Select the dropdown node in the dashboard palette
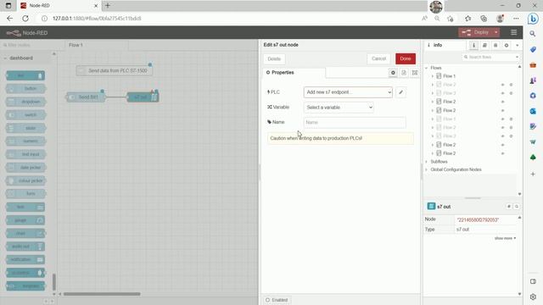Viewport: 543px width, 305px height. click(x=25, y=102)
